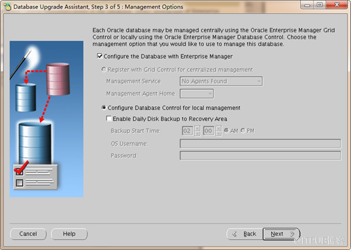Increase the backup start minute
Viewport: 351px width, 250px height.
(219, 128)
